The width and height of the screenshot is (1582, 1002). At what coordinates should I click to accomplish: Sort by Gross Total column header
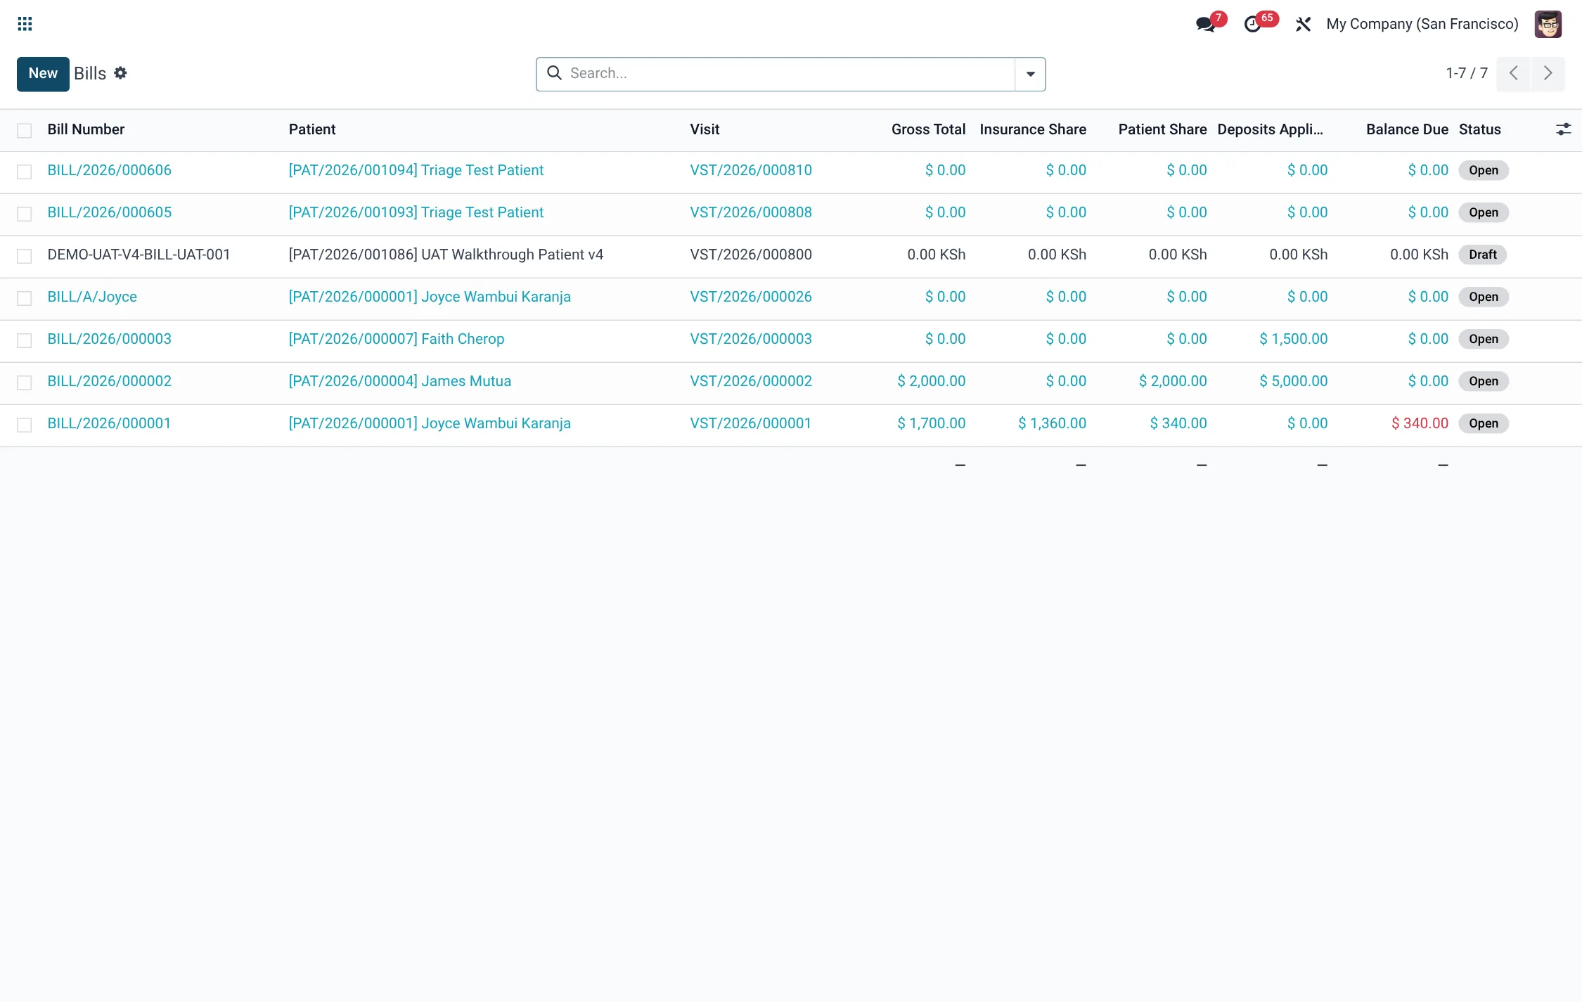[x=928, y=129]
